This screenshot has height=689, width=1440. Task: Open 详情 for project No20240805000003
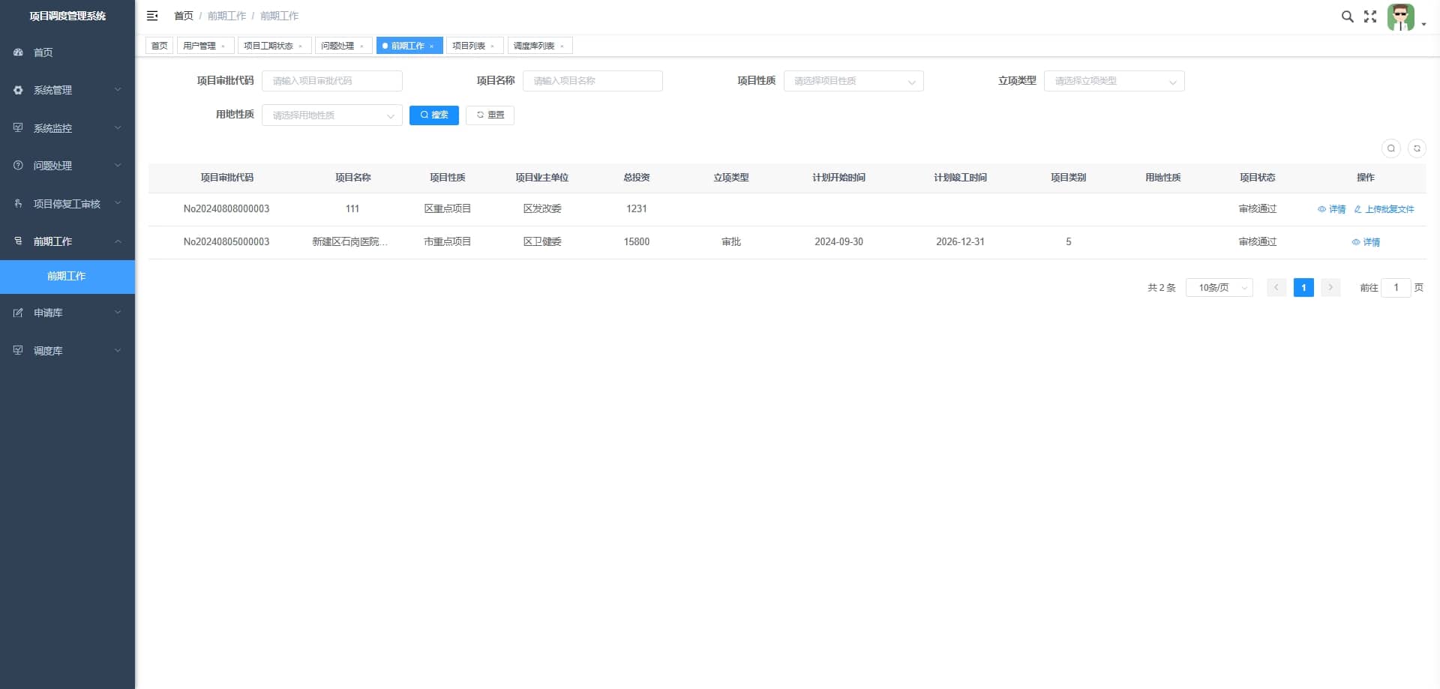pyautogui.click(x=1366, y=242)
